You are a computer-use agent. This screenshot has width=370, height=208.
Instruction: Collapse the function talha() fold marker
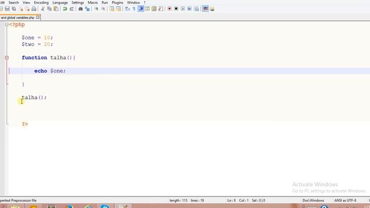coord(6,58)
